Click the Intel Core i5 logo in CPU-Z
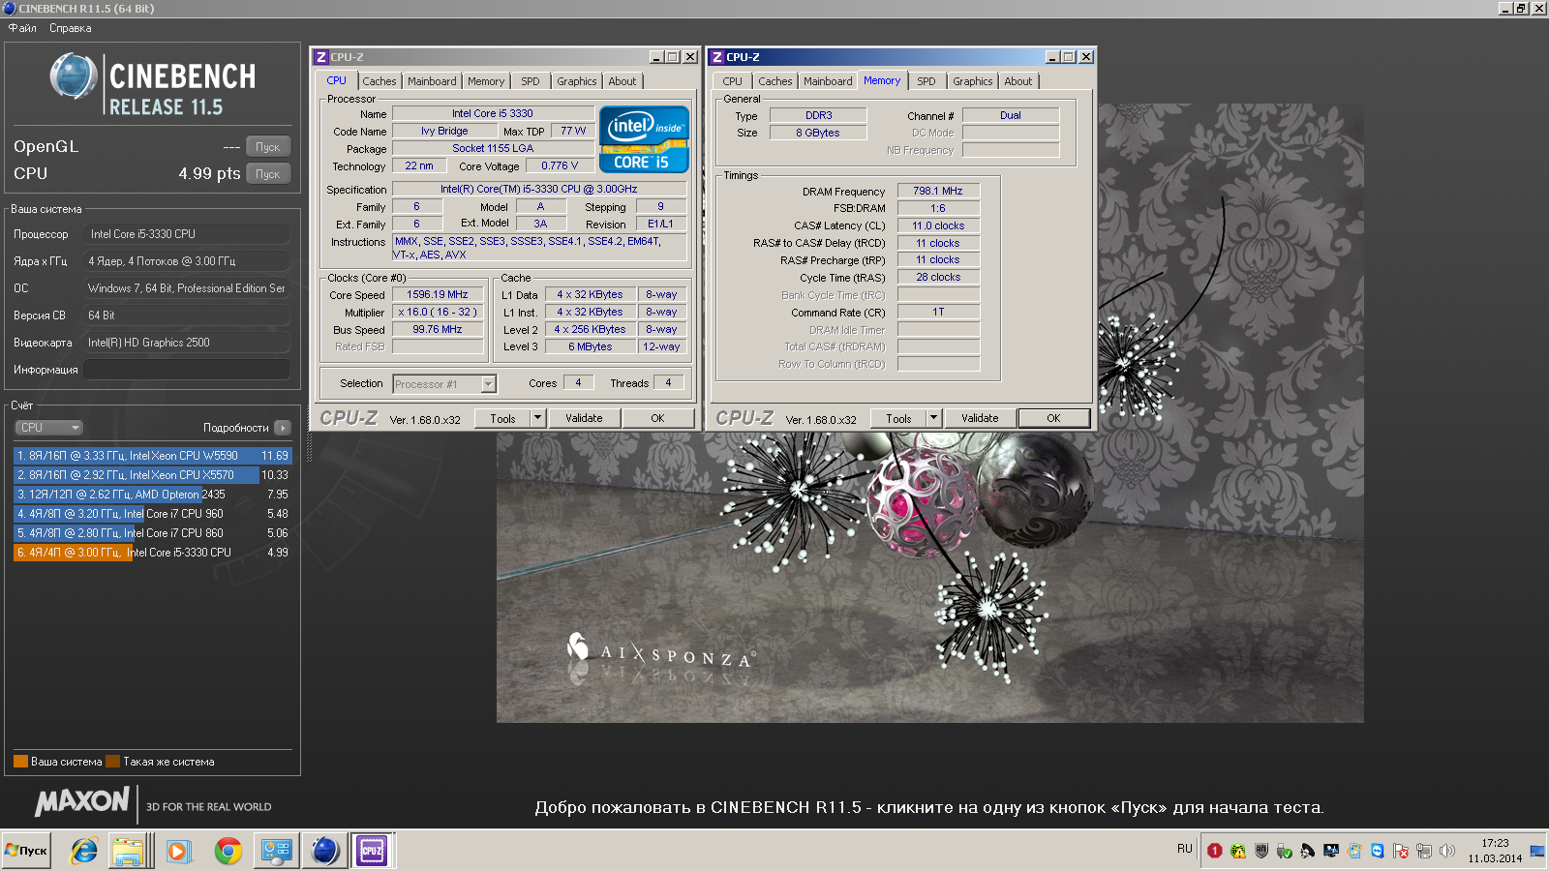 [x=644, y=139]
